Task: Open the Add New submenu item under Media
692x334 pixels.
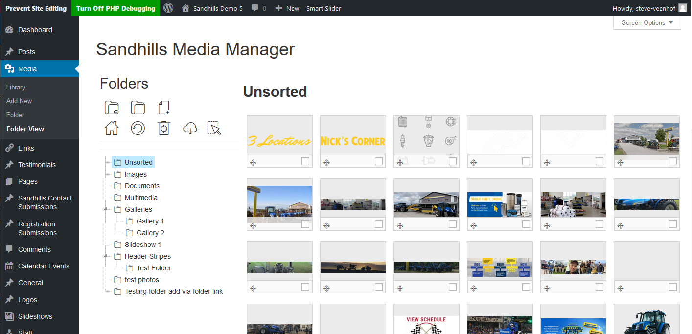Action: click(19, 101)
